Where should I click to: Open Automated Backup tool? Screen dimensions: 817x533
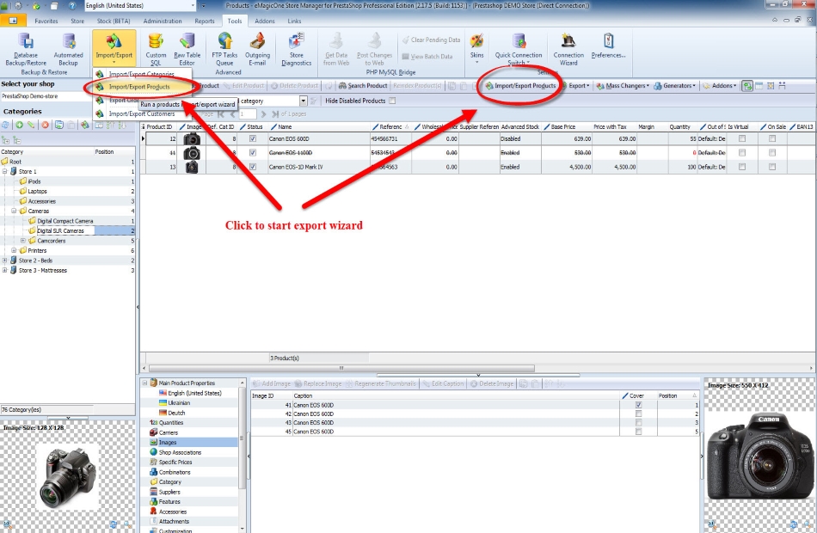coord(68,50)
